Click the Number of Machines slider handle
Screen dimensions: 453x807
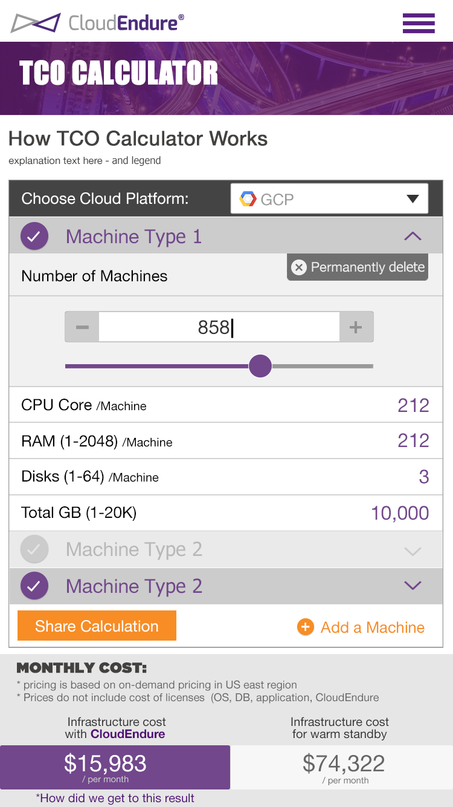[x=260, y=366]
